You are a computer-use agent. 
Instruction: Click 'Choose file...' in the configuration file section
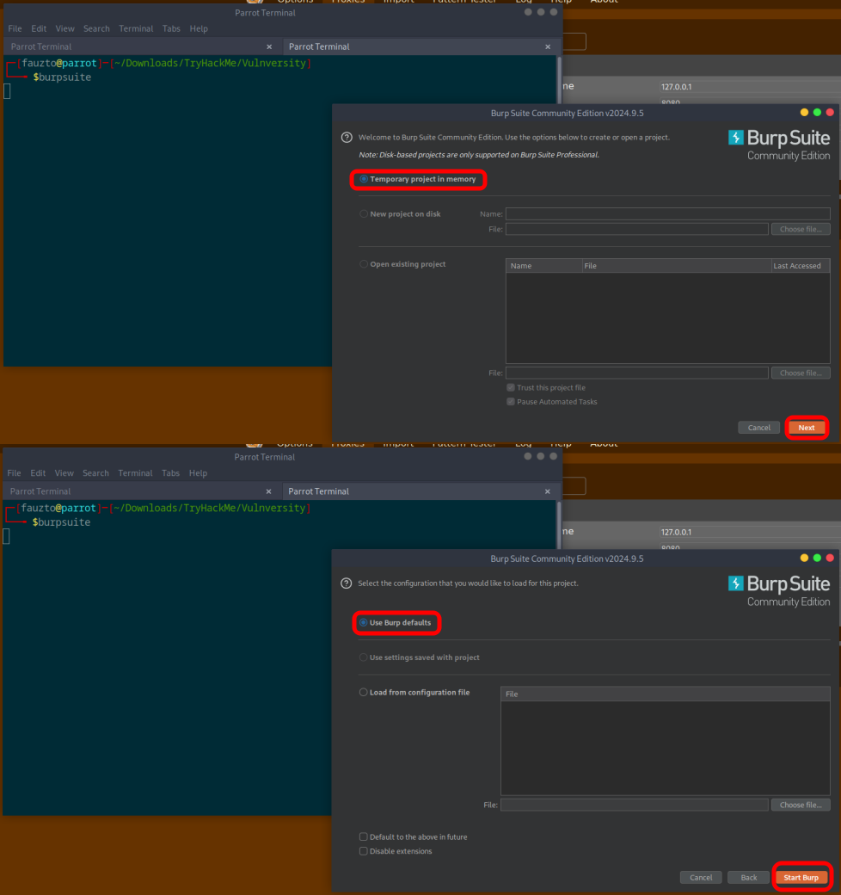801,805
